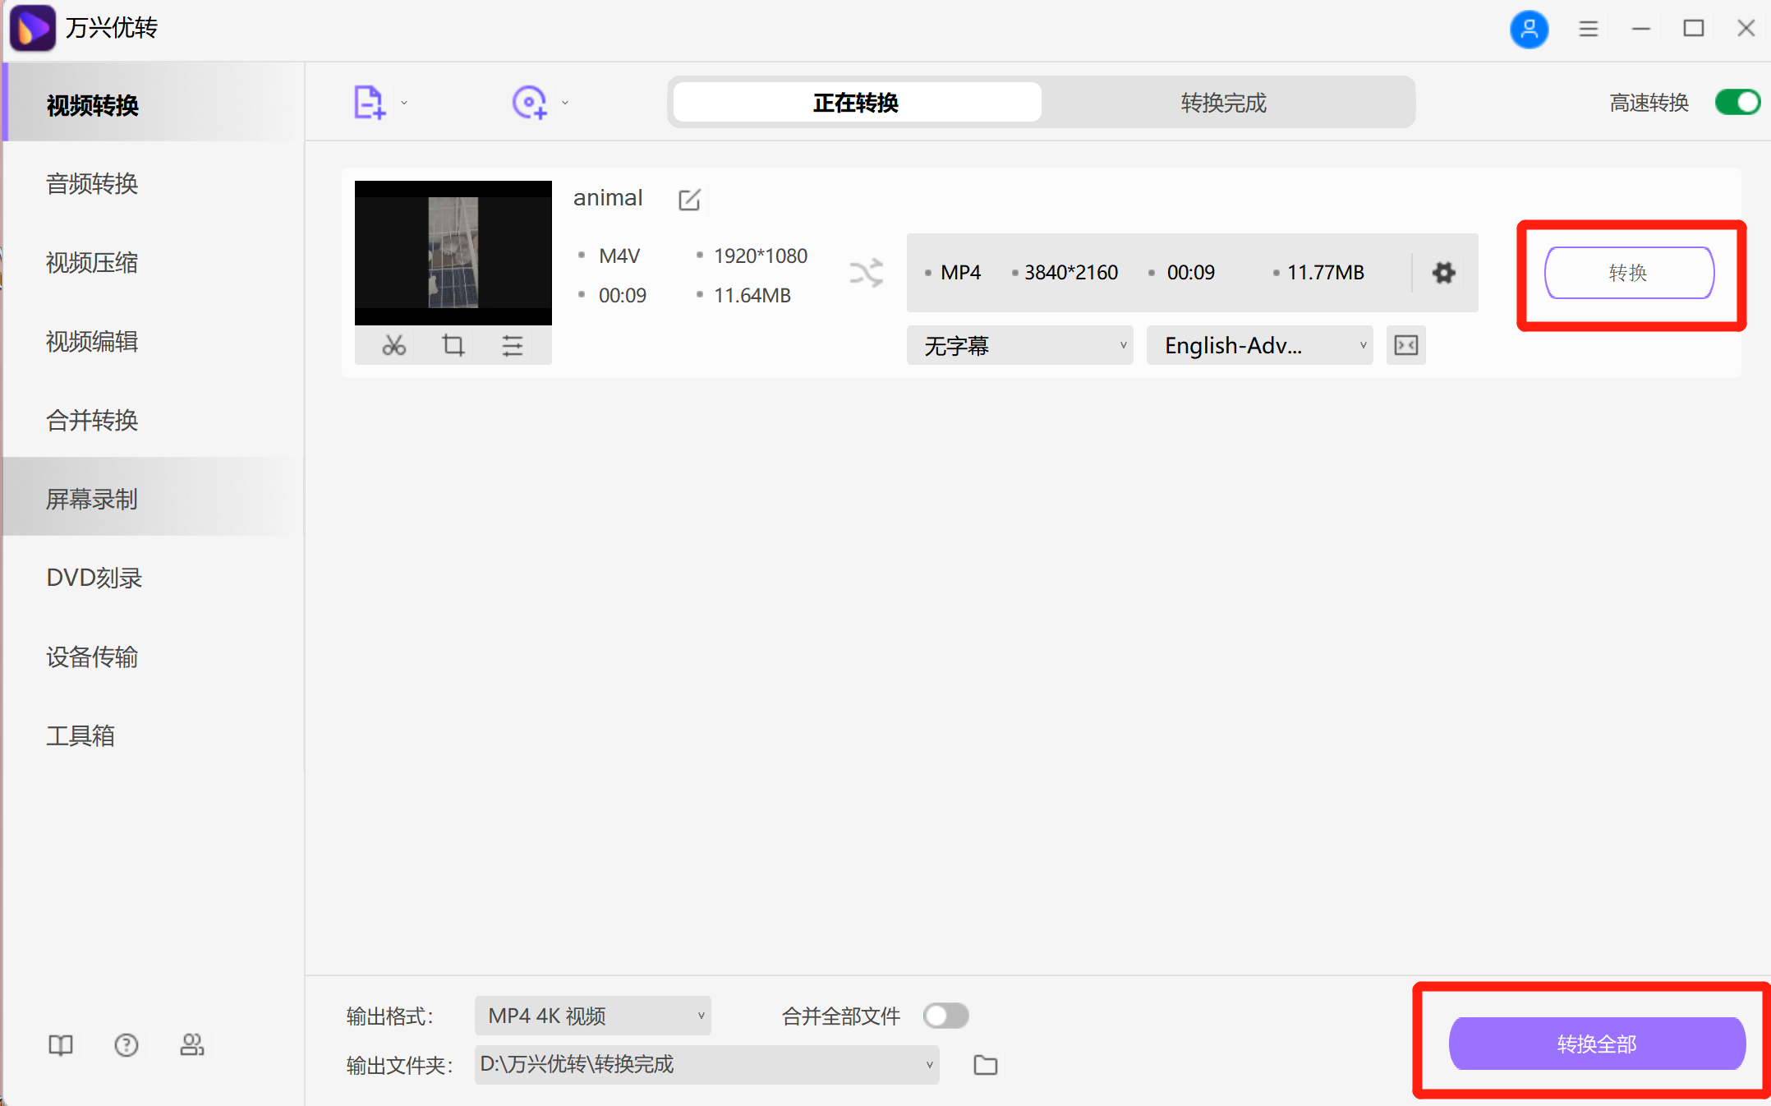
Task: Enable the 合并全部文件 merge toggle
Action: tap(945, 1016)
